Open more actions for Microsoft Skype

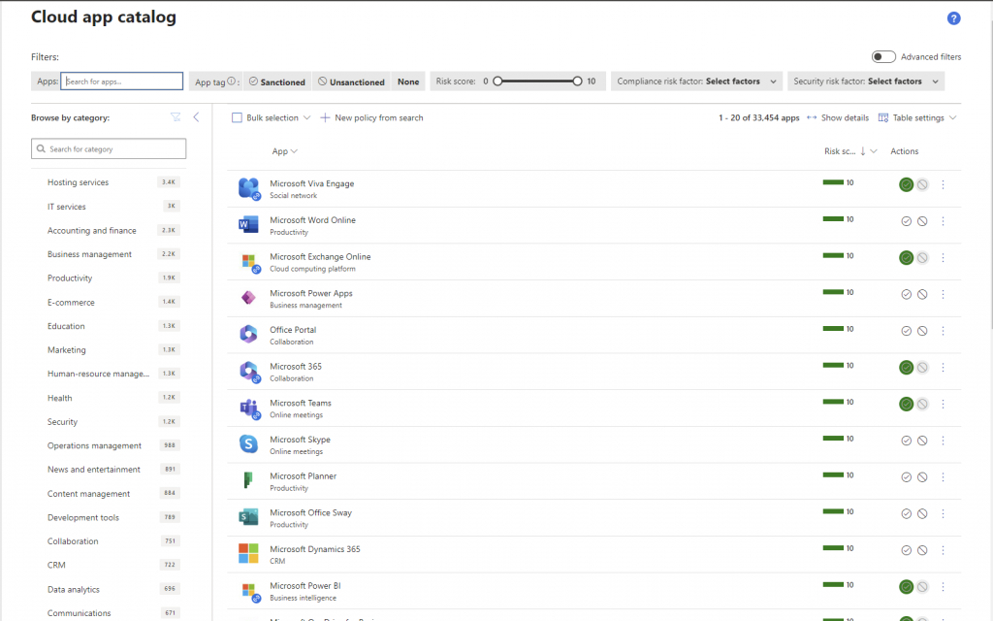(943, 441)
